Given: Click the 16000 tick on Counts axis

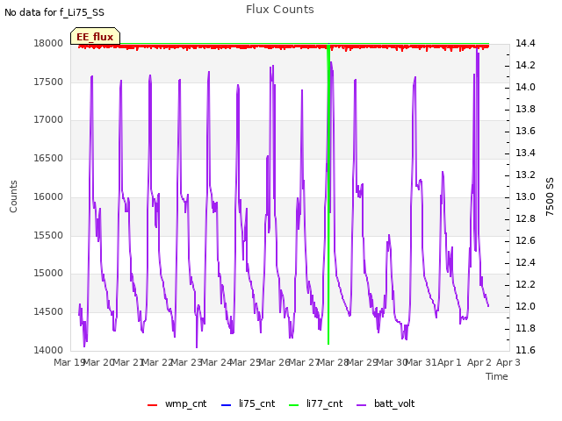Looking at the screenshot, I should coord(48,196).
